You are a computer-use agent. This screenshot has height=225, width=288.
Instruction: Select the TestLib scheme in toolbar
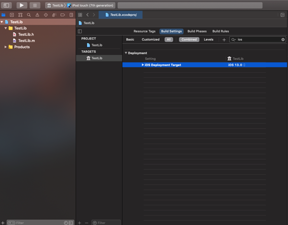point(55,5)
